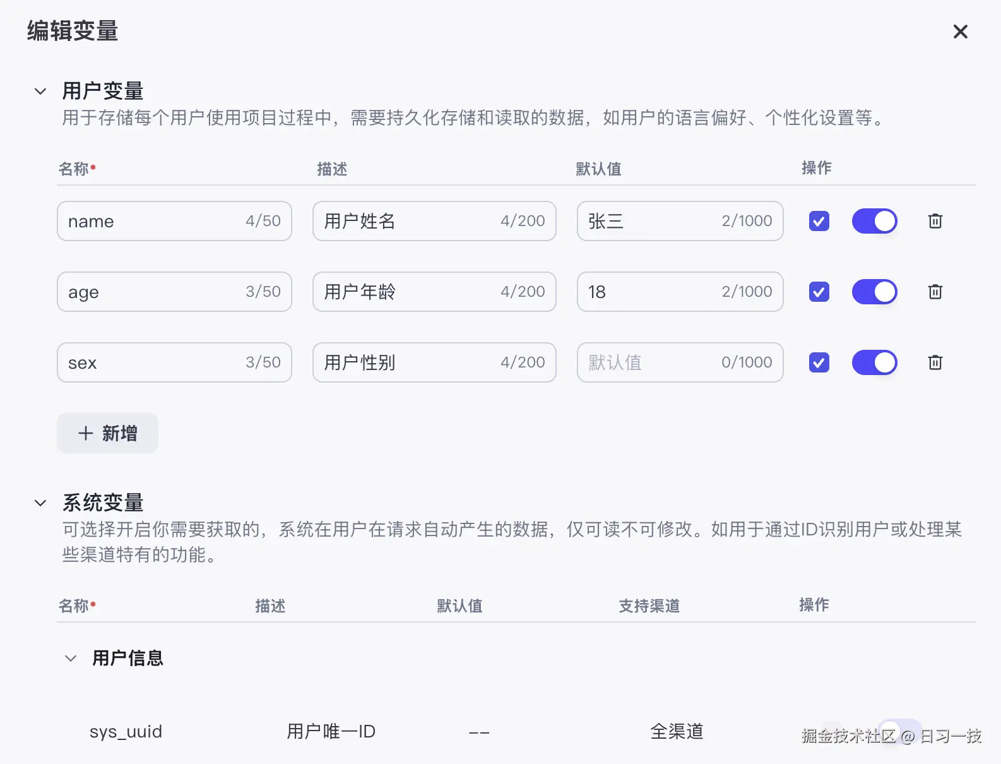Turn off the toggle switch for sex
Viewport: 1001px width, 764px height.
(x=875, y=362)
